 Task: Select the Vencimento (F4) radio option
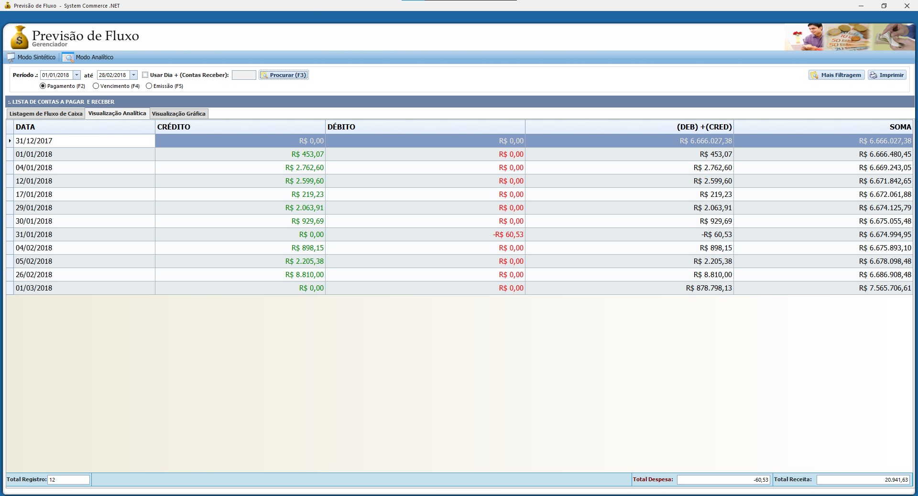(x=96, y=86)
